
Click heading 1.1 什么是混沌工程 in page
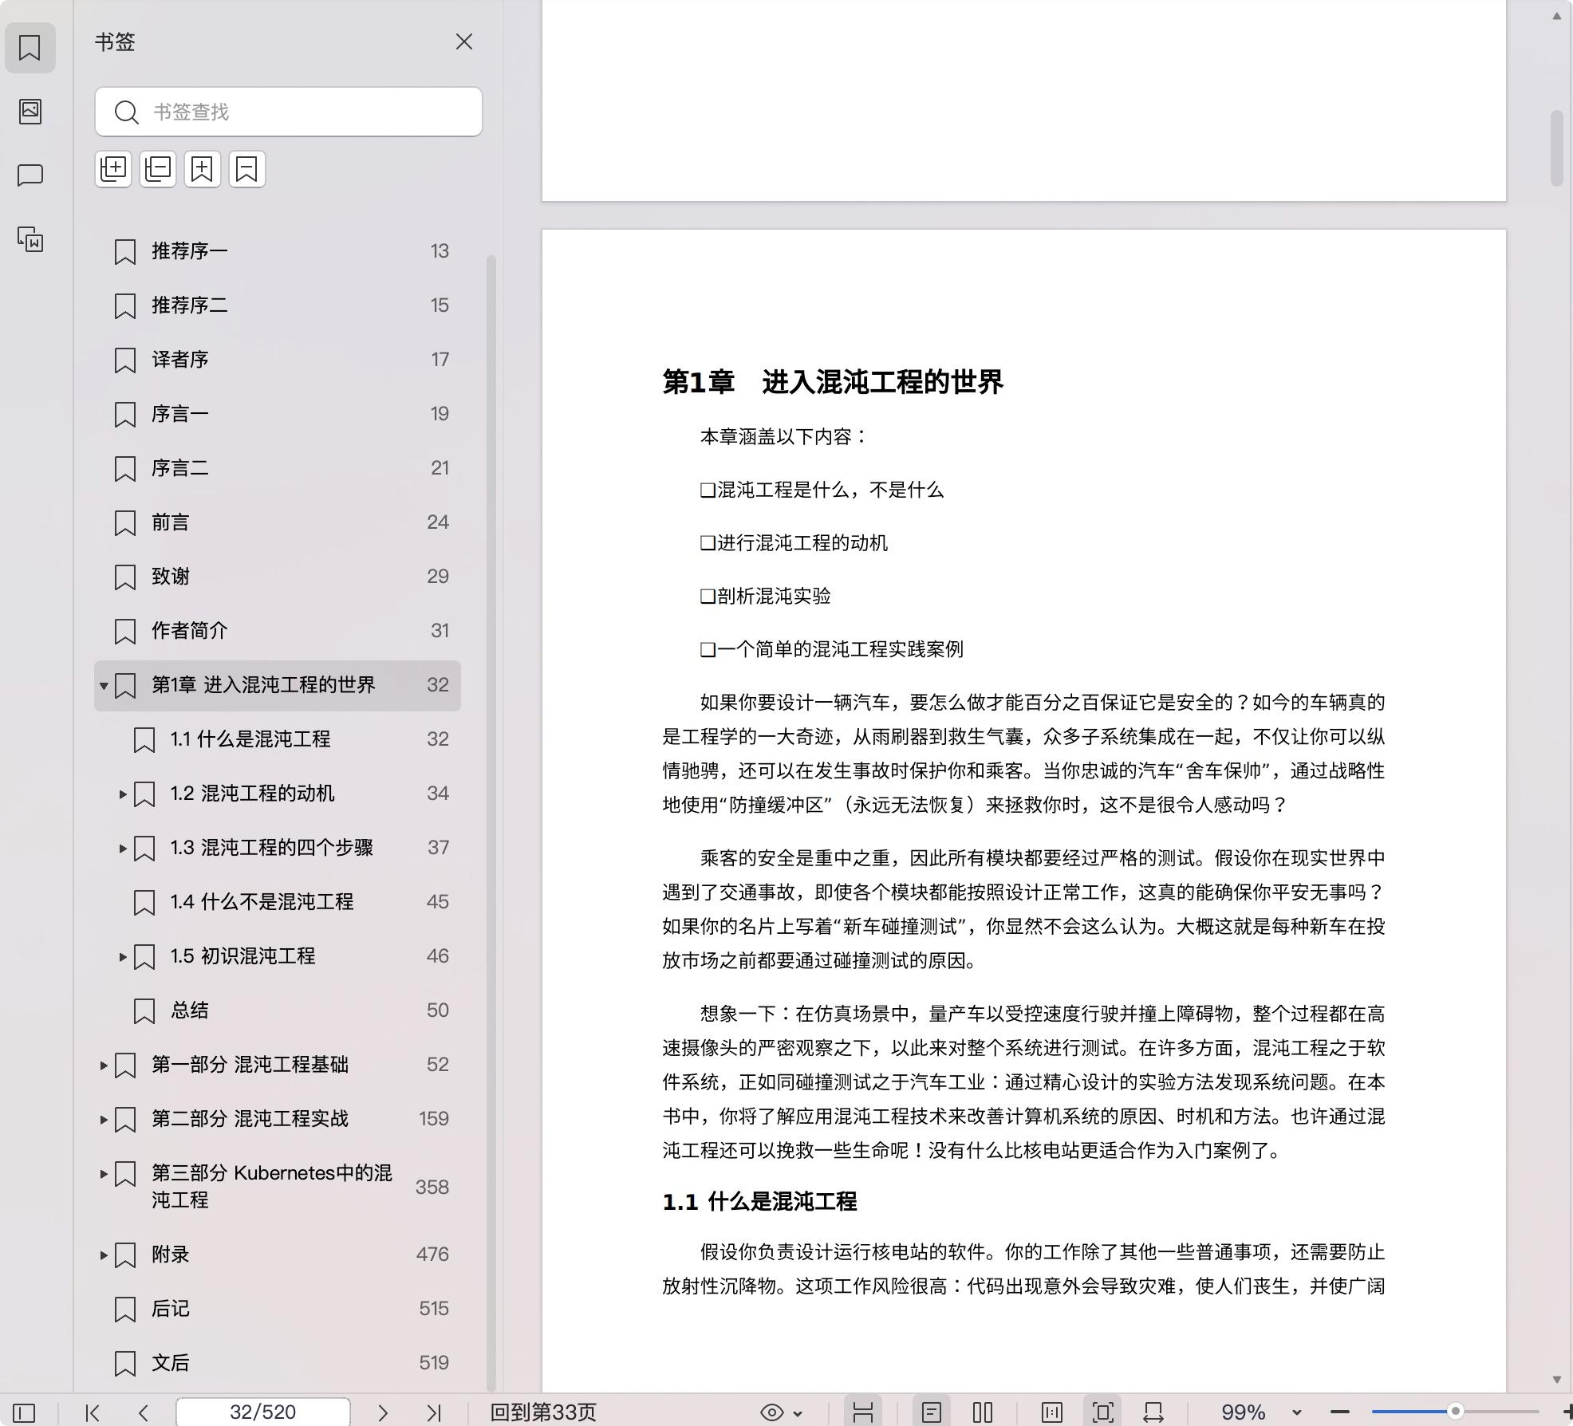[x=759, y=1202]
